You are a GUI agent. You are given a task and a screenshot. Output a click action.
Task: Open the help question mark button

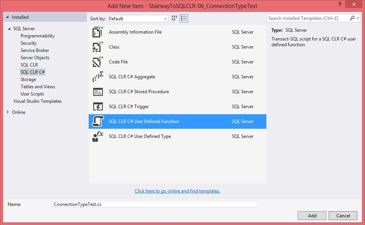[x=340, y=4]
